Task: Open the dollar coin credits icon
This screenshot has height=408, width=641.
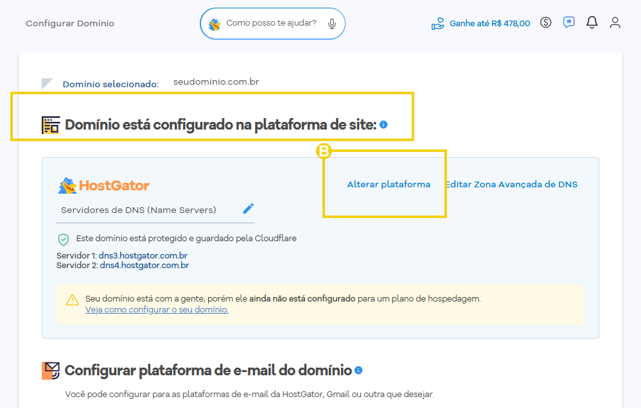Action: click(546, 22)
